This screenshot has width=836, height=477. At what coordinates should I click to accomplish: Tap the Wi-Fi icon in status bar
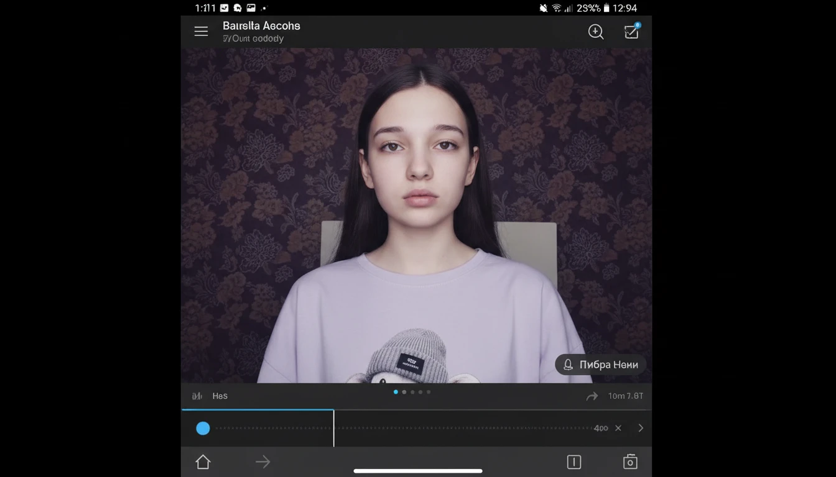[557, 8]
